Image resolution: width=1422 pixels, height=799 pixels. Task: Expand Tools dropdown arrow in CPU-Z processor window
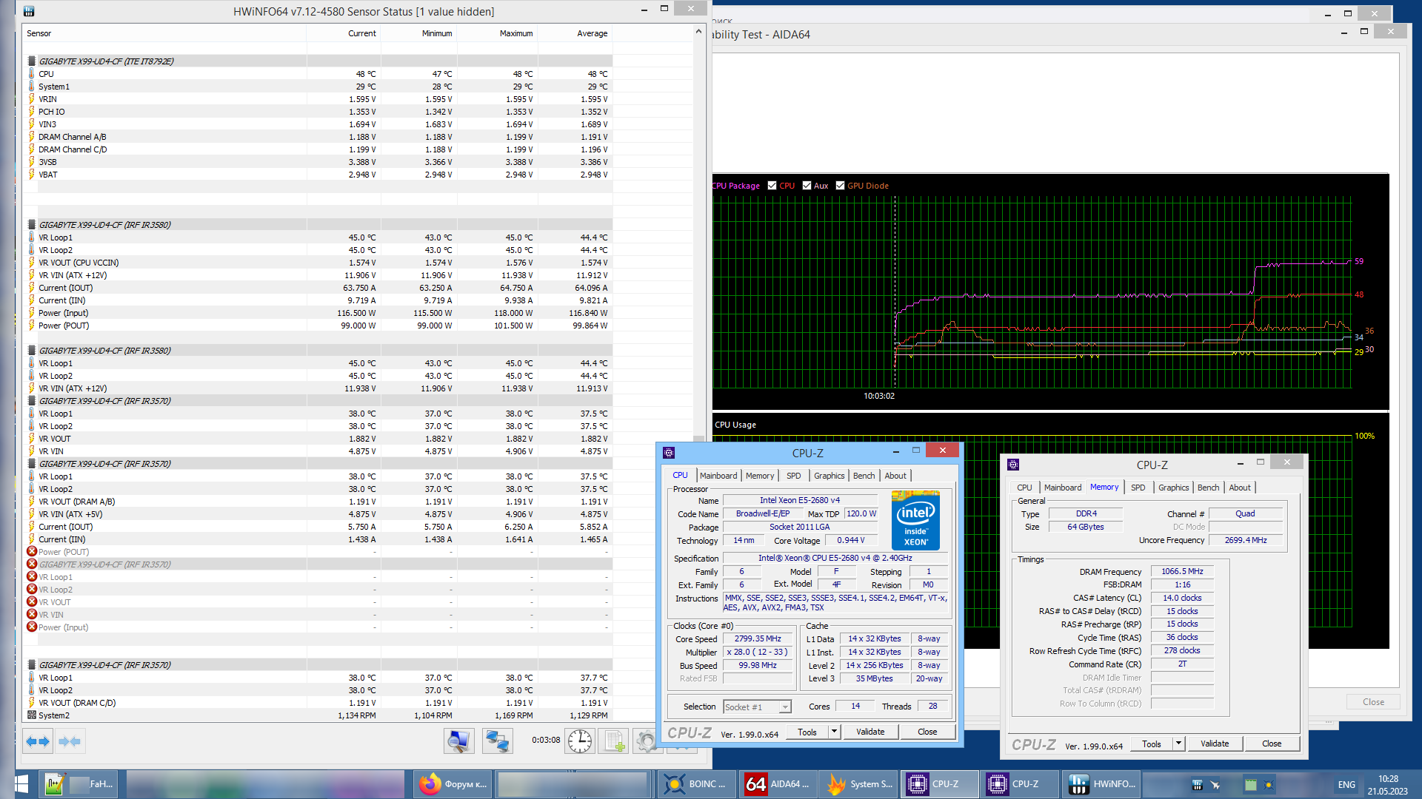pyautogui.click(x=834, y=732)
